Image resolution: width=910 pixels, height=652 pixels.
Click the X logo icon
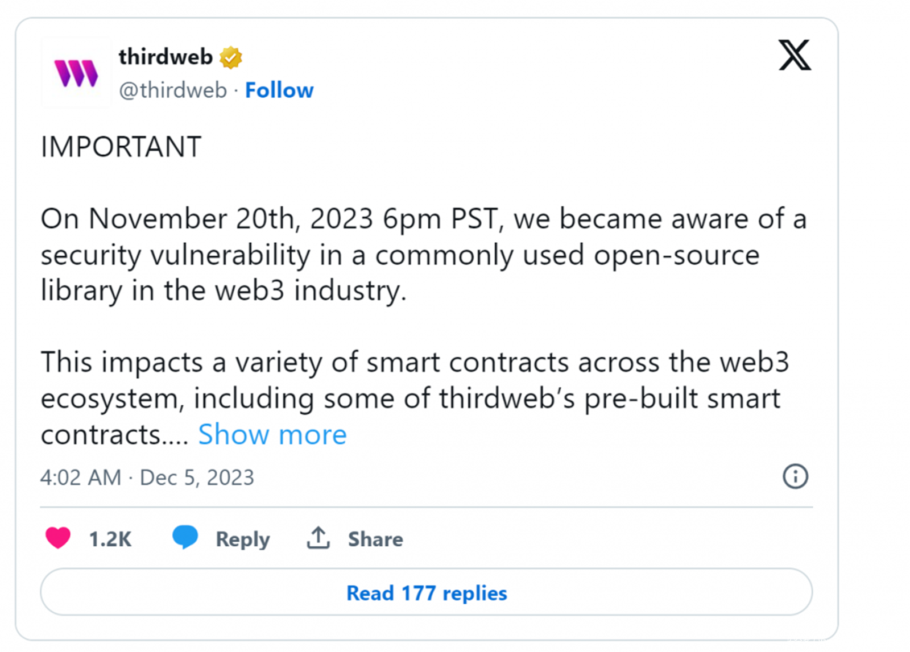794,55
